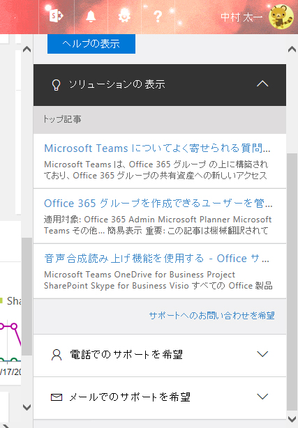Viewport: 298px width, 428px height.
Task: Expand 電話でのサポートを希望 chevron
Action: point(262,354)
